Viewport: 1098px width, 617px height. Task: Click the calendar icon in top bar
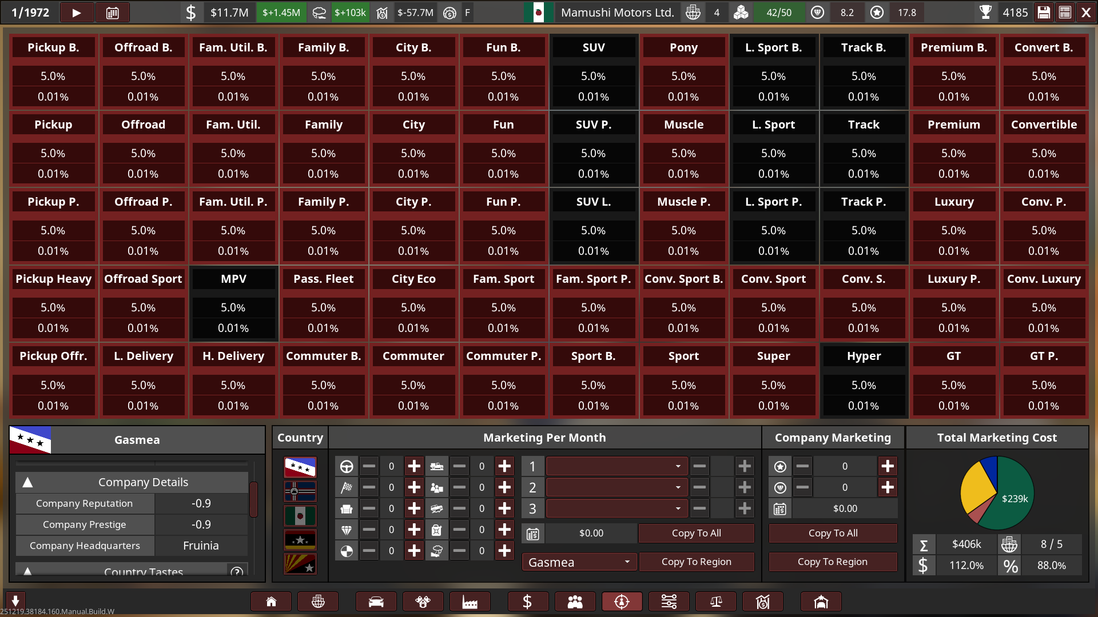(113, 13)
